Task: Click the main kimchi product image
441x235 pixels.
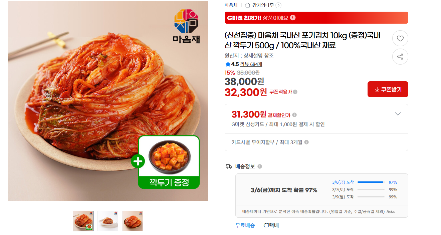Action: coord(108,101)
